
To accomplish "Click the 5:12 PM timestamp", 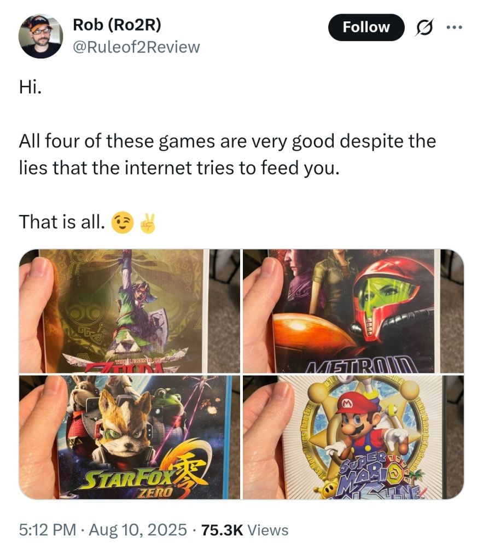I will (x=48, y=529).
